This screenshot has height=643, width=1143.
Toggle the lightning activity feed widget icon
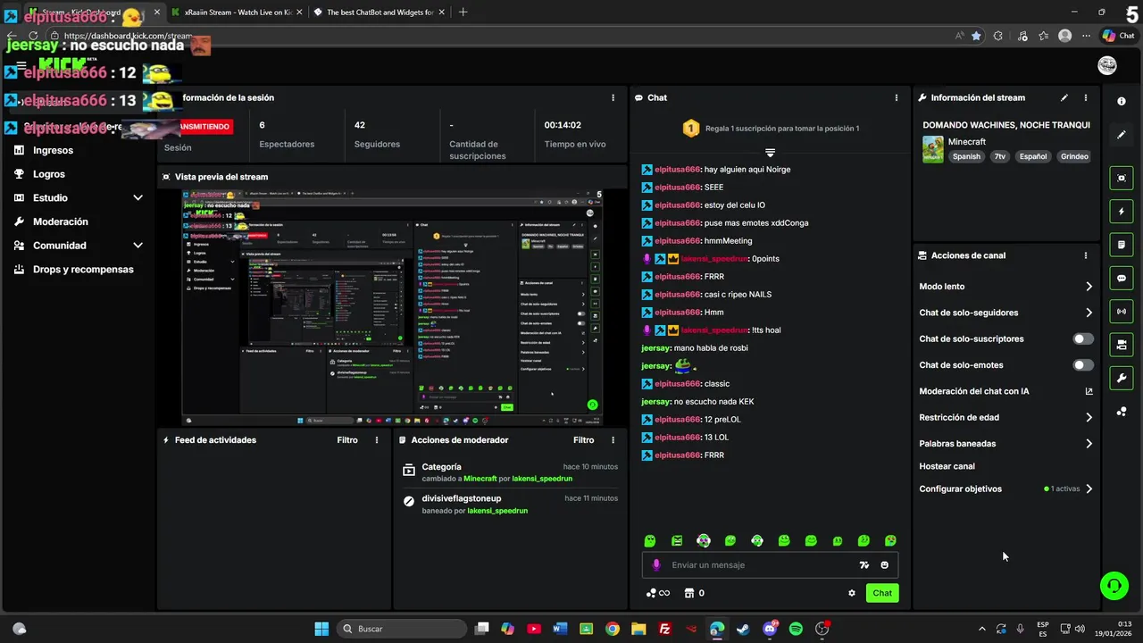1122,212
